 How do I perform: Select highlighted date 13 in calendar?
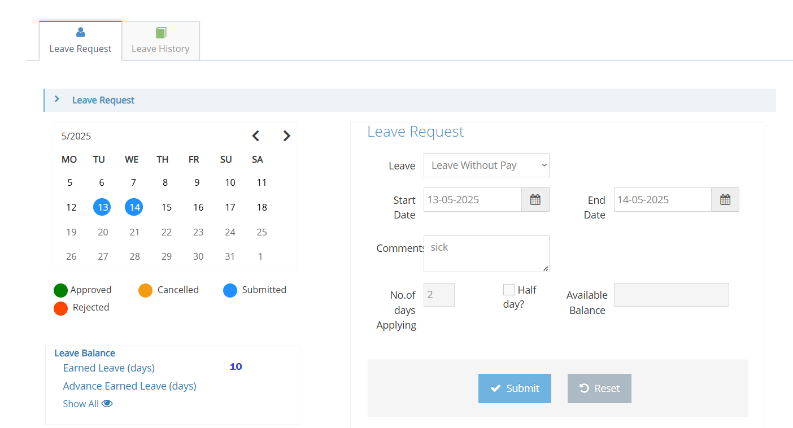(102, 207)
